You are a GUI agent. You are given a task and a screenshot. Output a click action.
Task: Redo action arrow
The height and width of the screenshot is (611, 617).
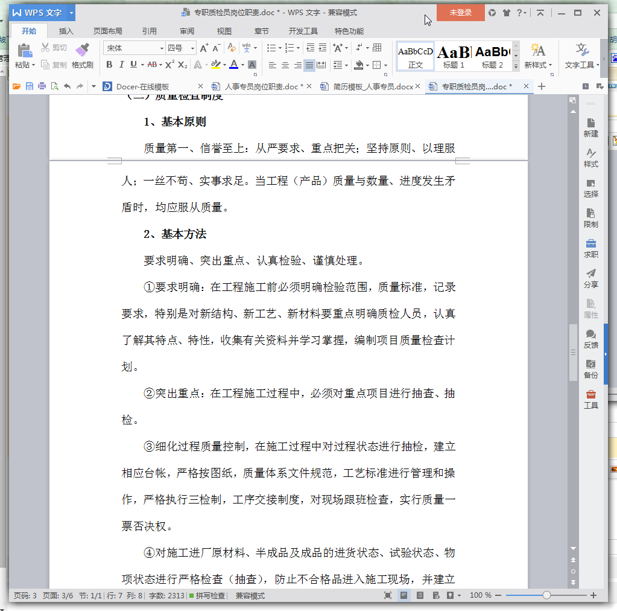click(x=80, y=86)
